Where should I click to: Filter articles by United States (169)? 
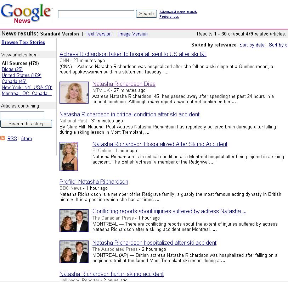[x=22, y=76]
